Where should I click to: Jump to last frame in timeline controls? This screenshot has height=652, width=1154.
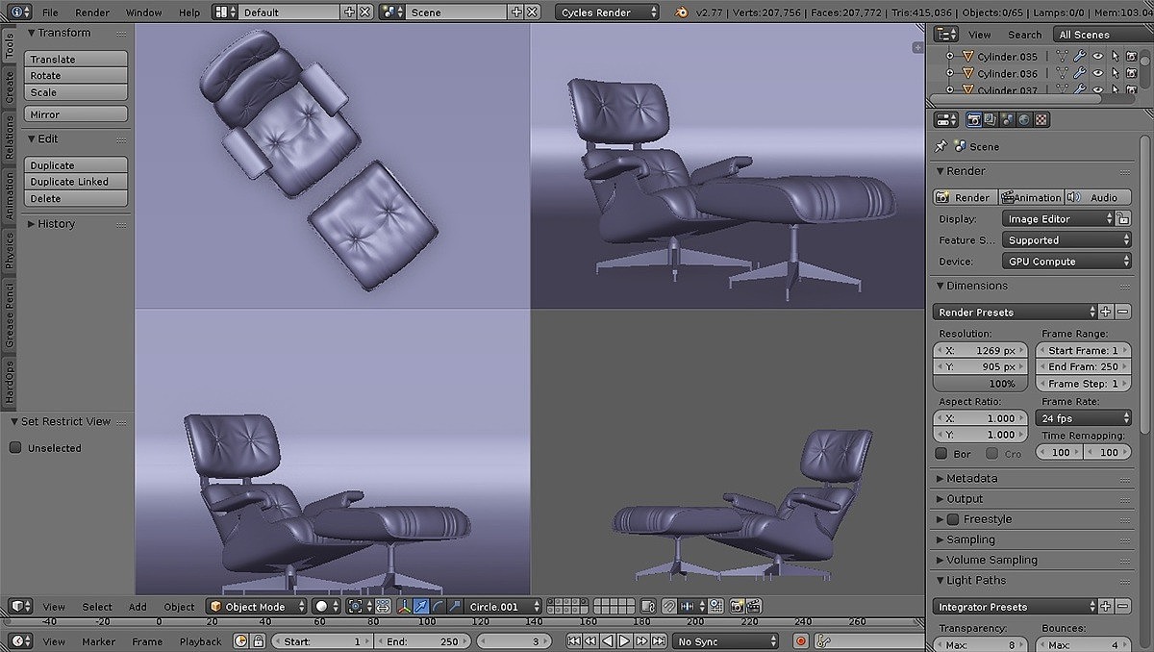[x=659, y=641]
